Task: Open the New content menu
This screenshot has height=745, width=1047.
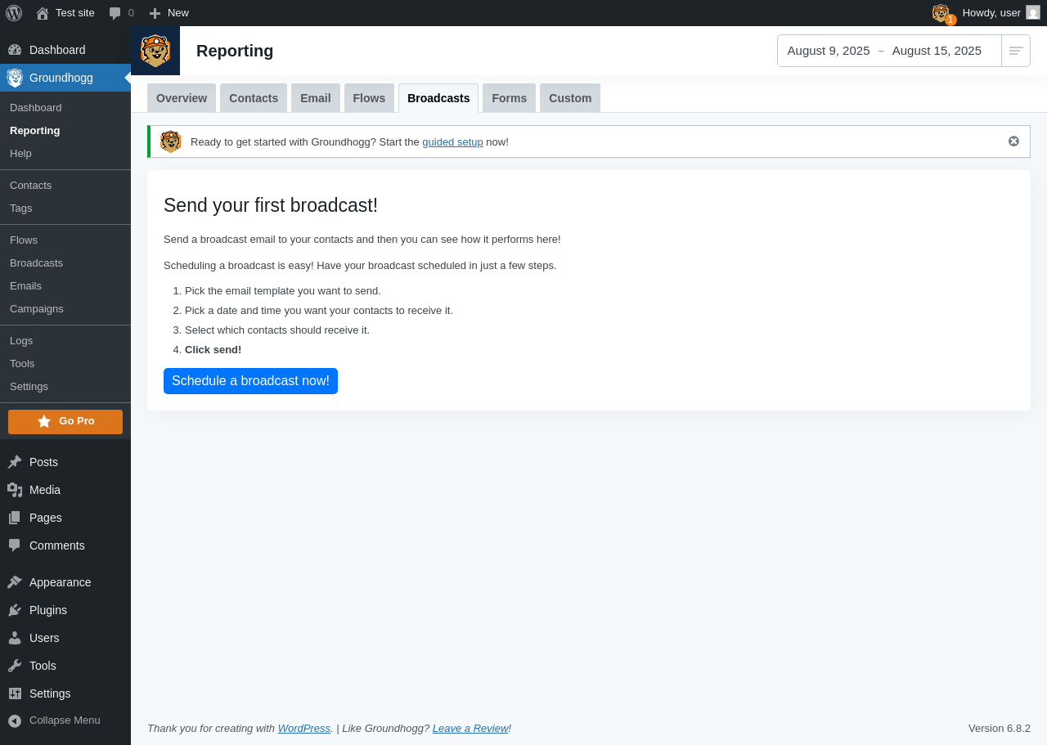Action: [169, 13]
